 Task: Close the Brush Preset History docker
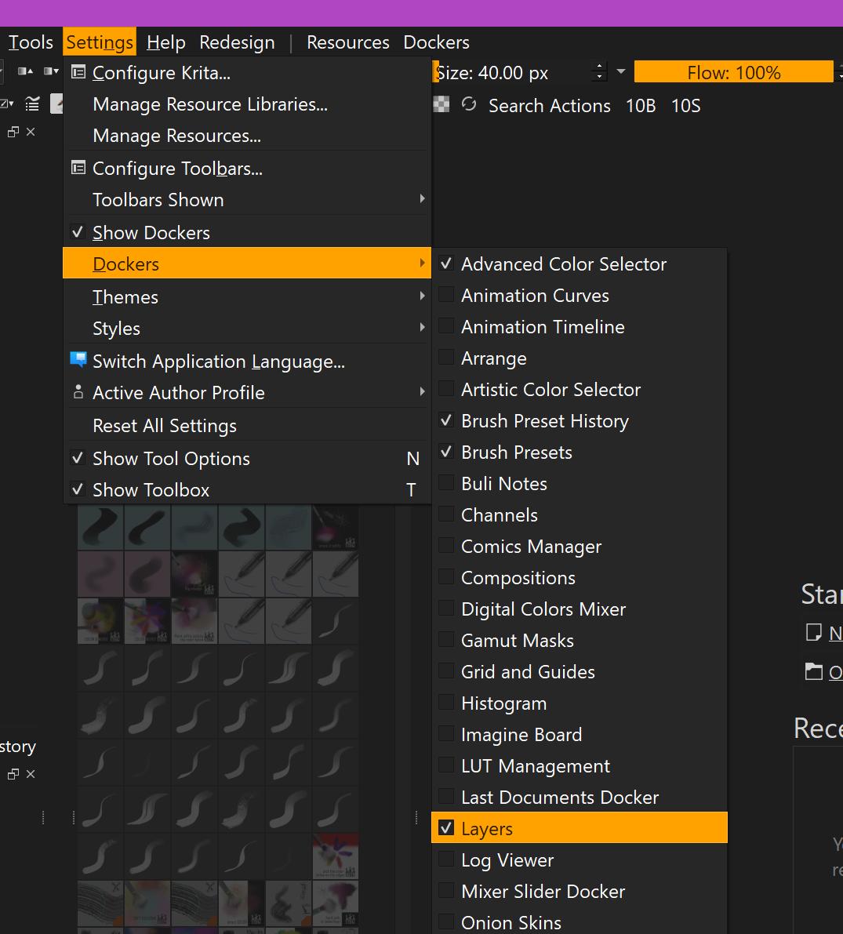(x=31, y=774)
